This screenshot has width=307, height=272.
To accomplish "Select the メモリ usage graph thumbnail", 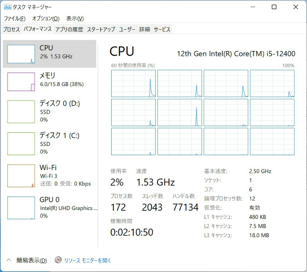I will (x=21, y=82).
